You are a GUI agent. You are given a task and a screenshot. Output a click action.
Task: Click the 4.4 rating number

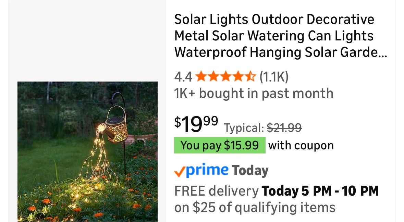point(183,77)
